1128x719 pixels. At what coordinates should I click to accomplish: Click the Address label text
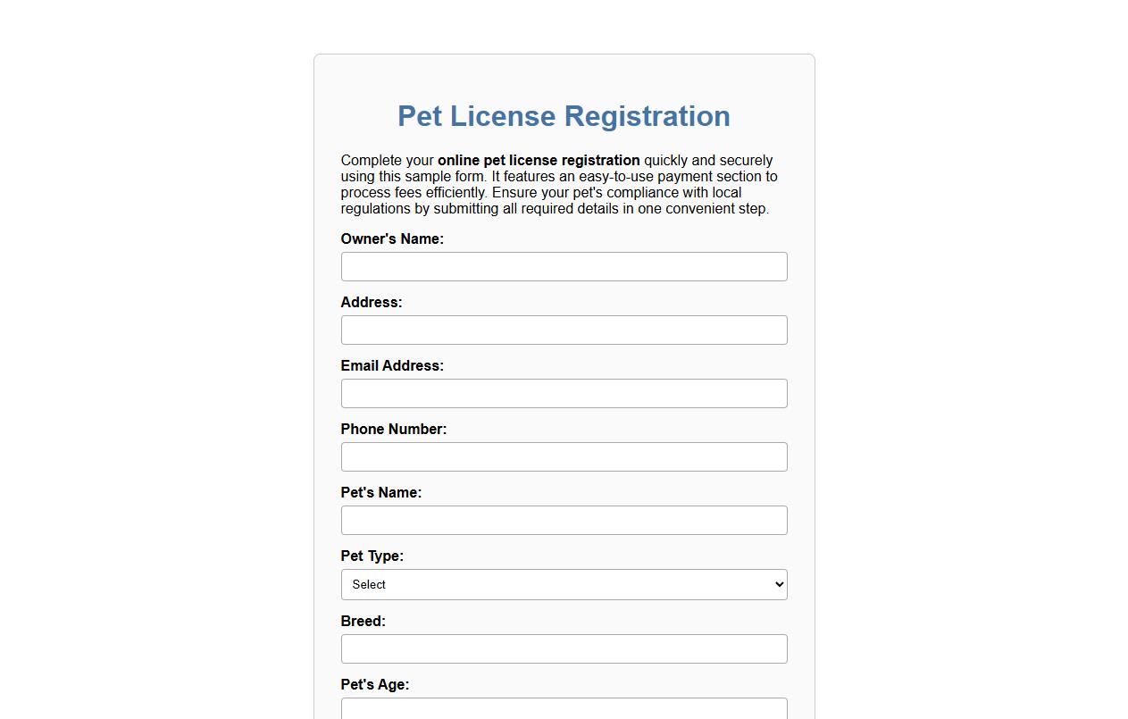point(371,302)
